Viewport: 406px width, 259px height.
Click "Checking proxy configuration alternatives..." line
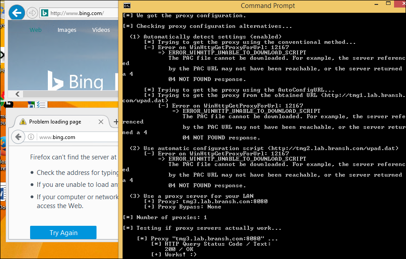click(x=214, y=26)
